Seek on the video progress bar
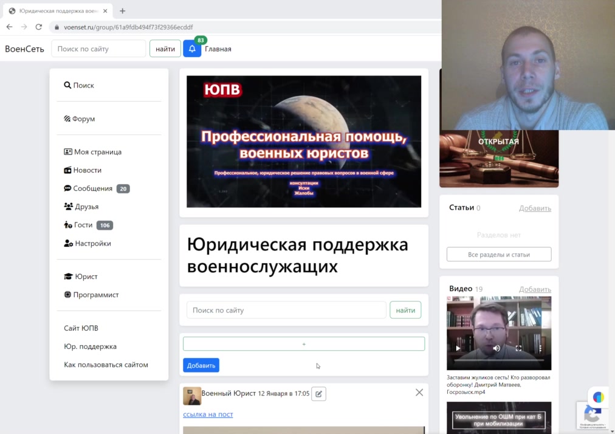615x434 pixels. point(498,360)
